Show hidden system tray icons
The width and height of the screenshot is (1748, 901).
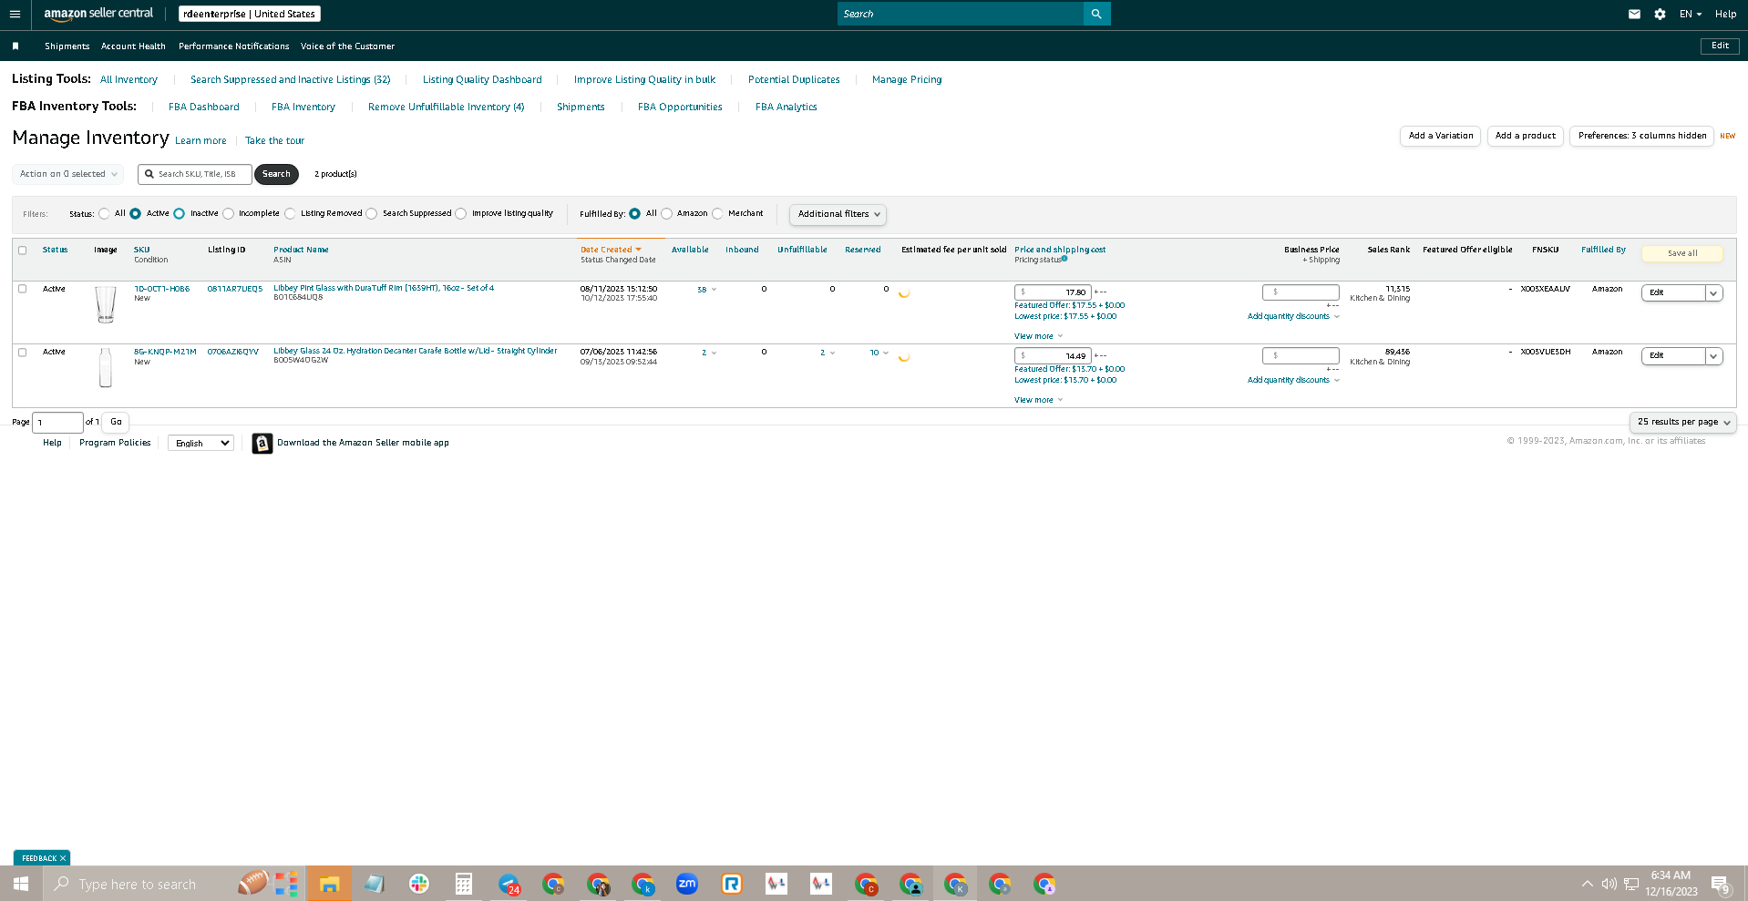1588,884
